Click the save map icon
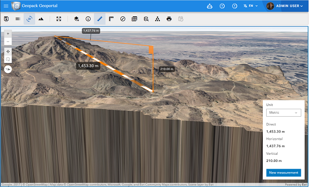Viewport: 309px width, 187px height. click(6, 19)
